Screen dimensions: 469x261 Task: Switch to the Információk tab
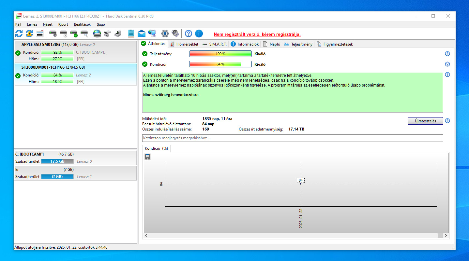245,44
